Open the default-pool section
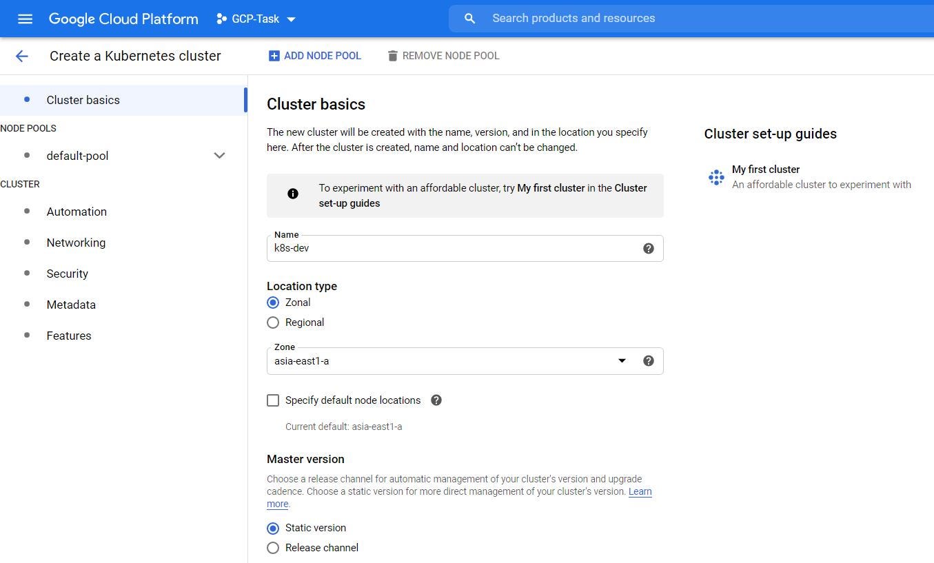The width and height of the screenshot is (934, 563). 123,156
